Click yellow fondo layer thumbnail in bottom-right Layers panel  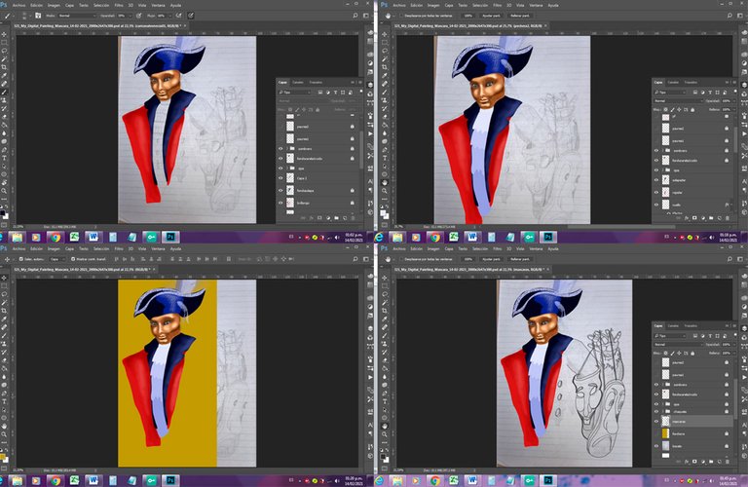pyautogui.click(x=665, y=433)
